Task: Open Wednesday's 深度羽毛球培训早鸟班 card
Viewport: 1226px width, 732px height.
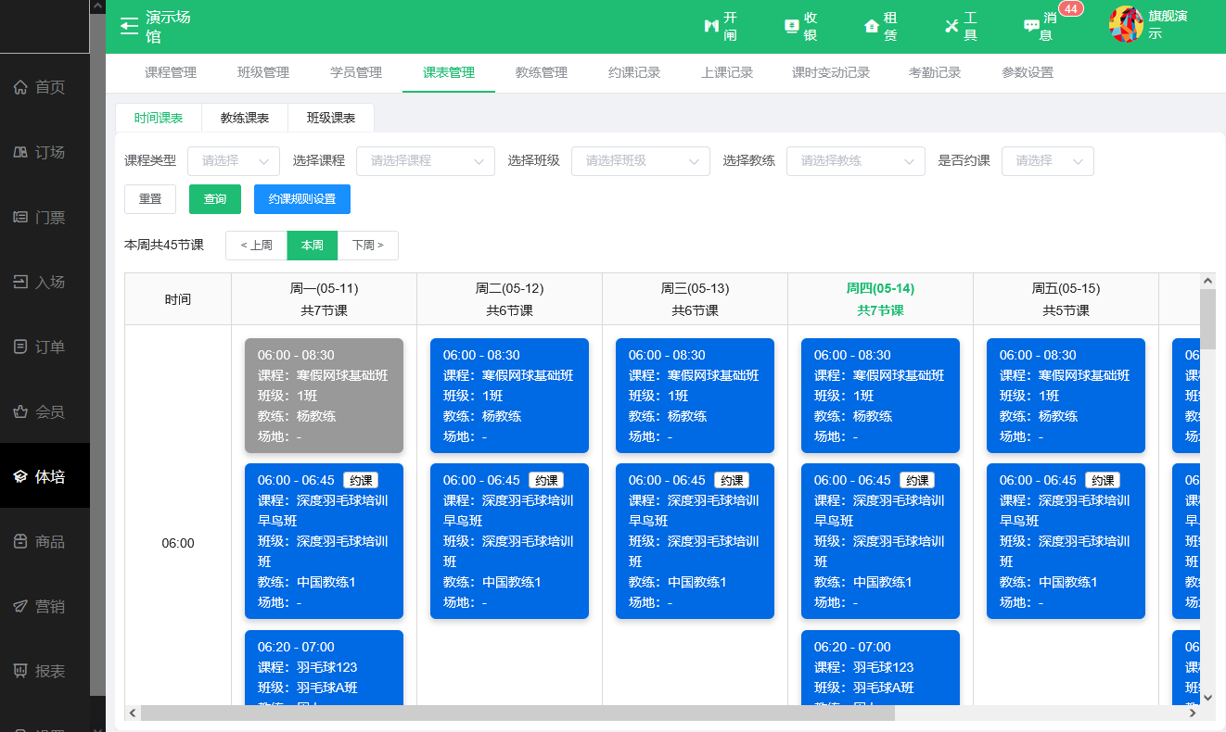Action: (x=695, y=541)
